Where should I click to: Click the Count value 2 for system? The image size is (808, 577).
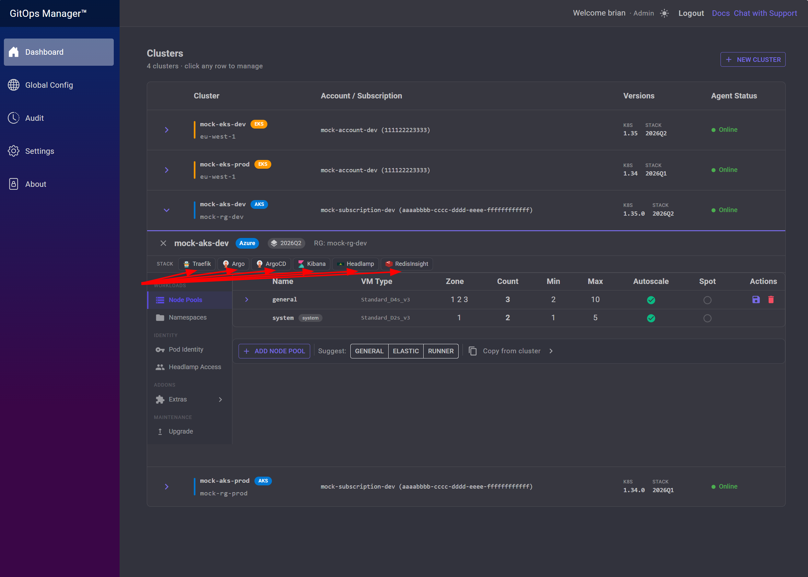(508, 318)
